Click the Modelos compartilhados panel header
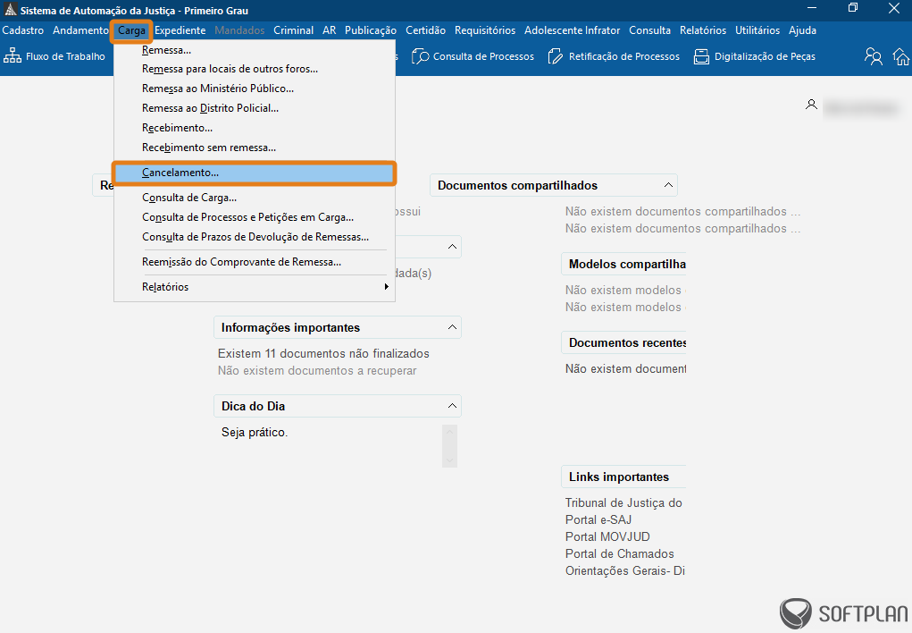Screen dimensions: 912x633 coord(623,264)
